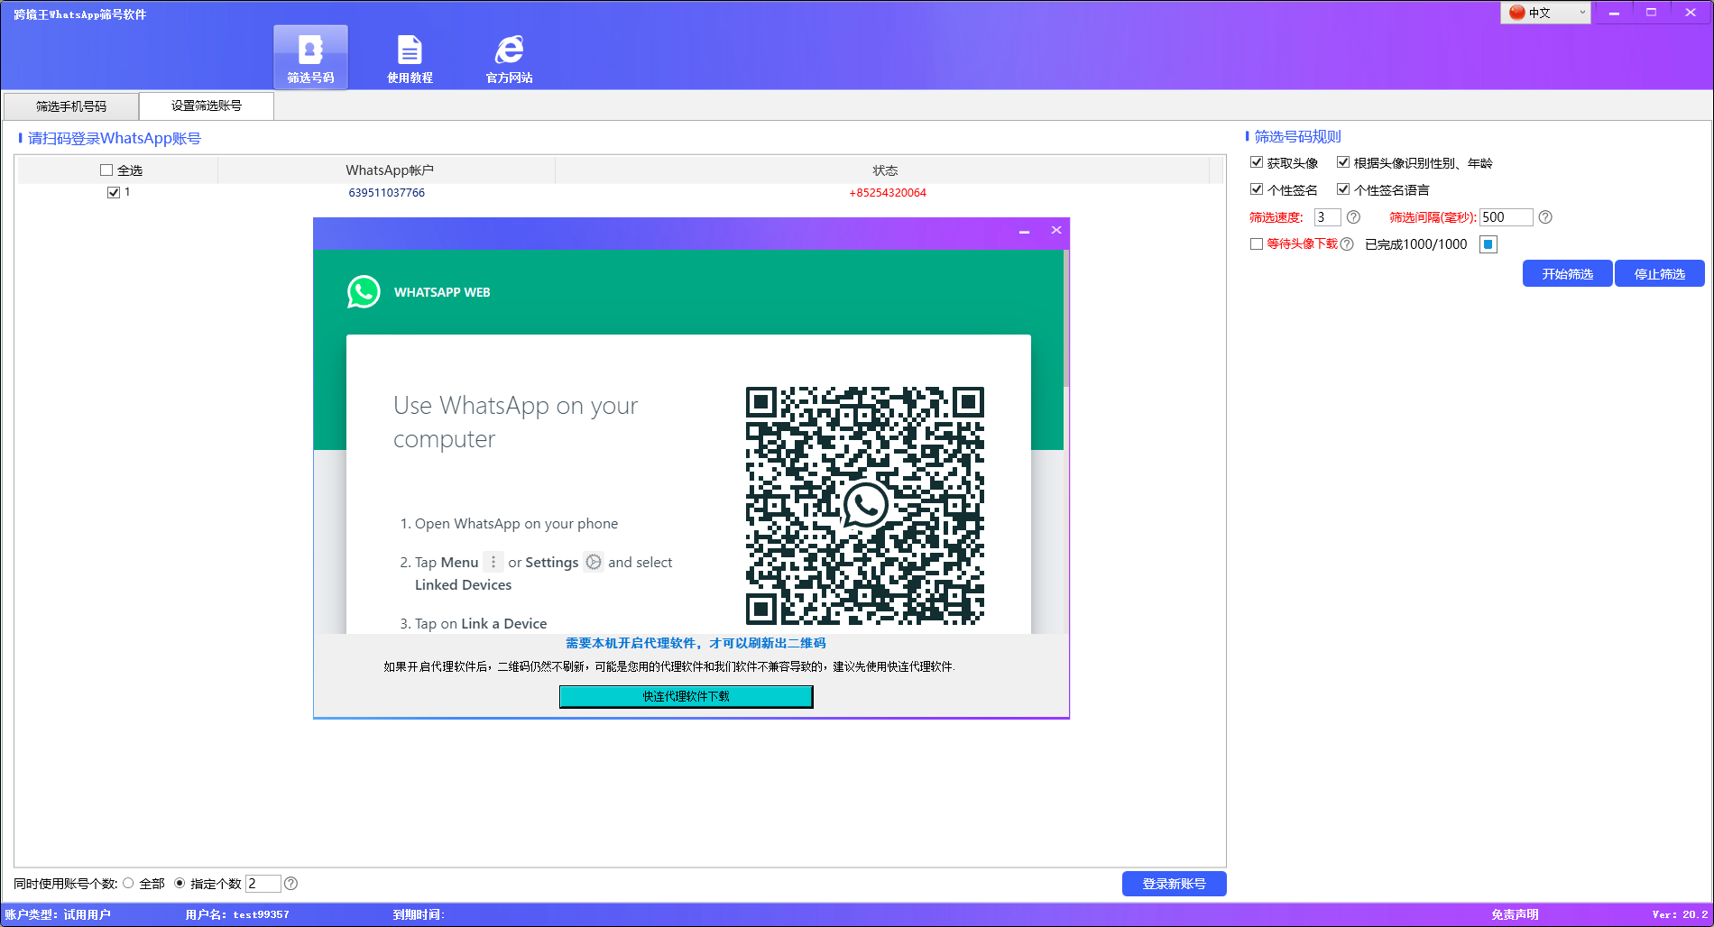This screenshot has width=1714, height=927.
Task: Switch to the 筛选手机号码 tab
Action: click(x=71, y=106)
